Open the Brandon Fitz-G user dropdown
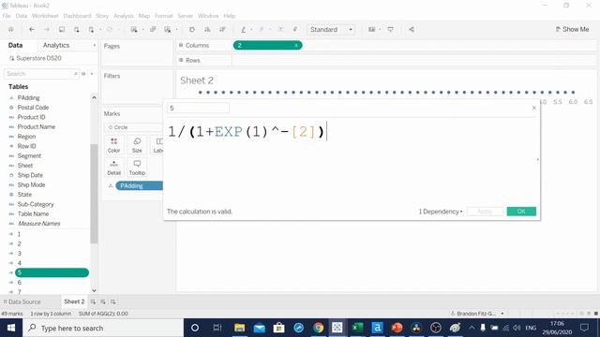Screen dimensions: 600x337 477,314
